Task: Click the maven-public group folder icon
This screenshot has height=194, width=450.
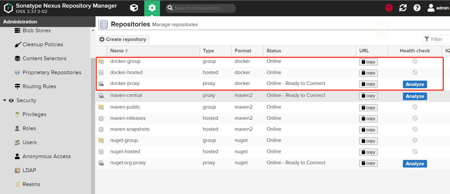Action: coord(101,107)
